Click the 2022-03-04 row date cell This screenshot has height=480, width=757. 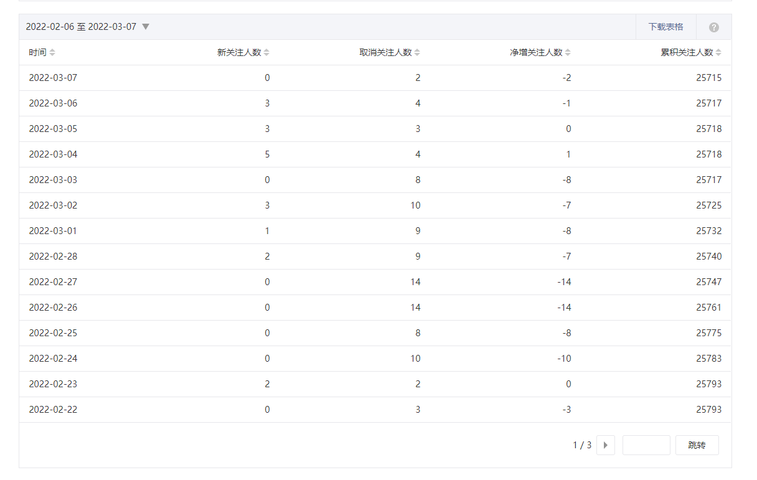click(x=53, y=154)
